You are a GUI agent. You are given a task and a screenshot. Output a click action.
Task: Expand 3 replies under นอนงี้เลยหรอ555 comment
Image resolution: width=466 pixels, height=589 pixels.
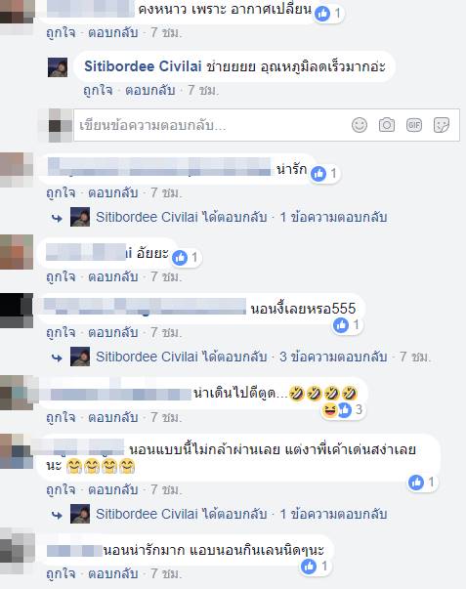point(333,357)
